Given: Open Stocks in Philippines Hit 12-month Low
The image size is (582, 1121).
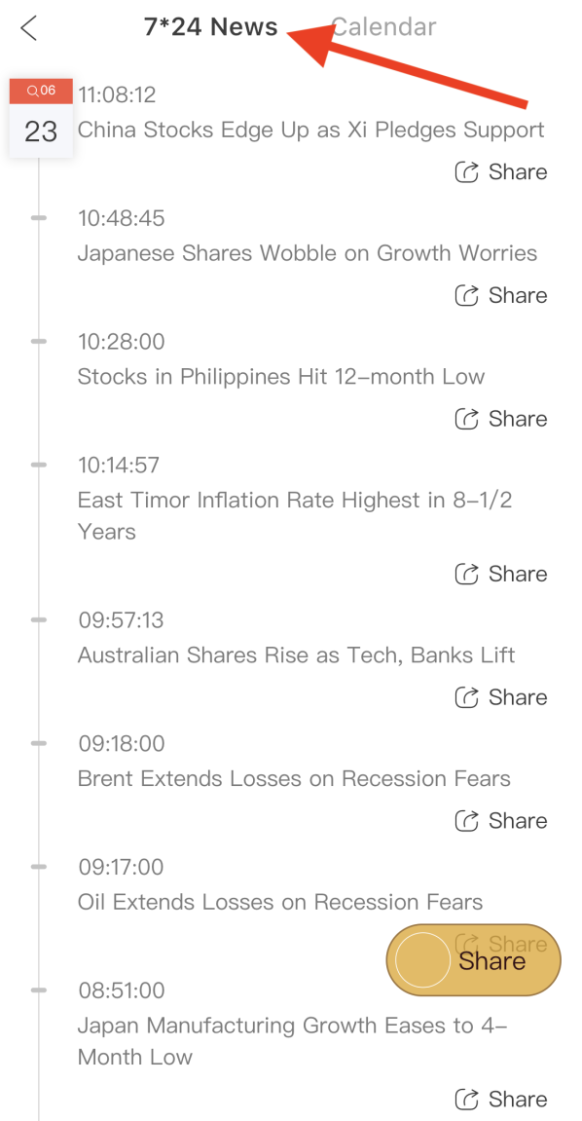Looking at the screenshot, I should click(280, 377).
